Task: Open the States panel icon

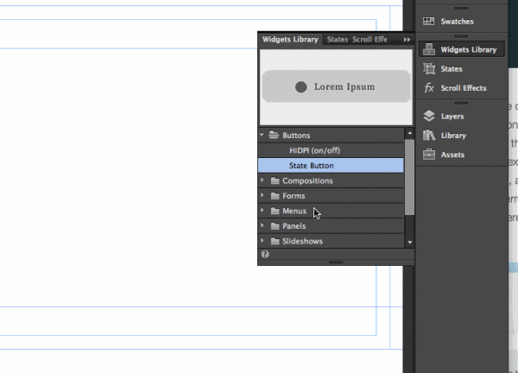Action: (429, 69)
